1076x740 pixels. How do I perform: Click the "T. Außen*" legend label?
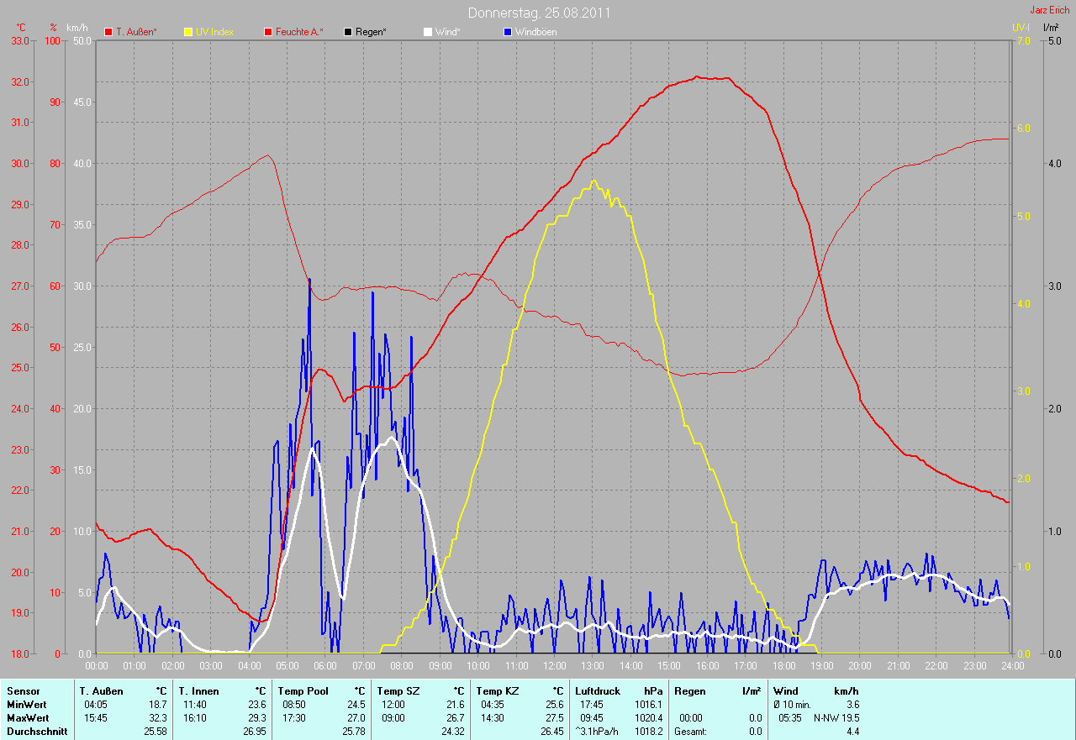click(x=136, y=32)
